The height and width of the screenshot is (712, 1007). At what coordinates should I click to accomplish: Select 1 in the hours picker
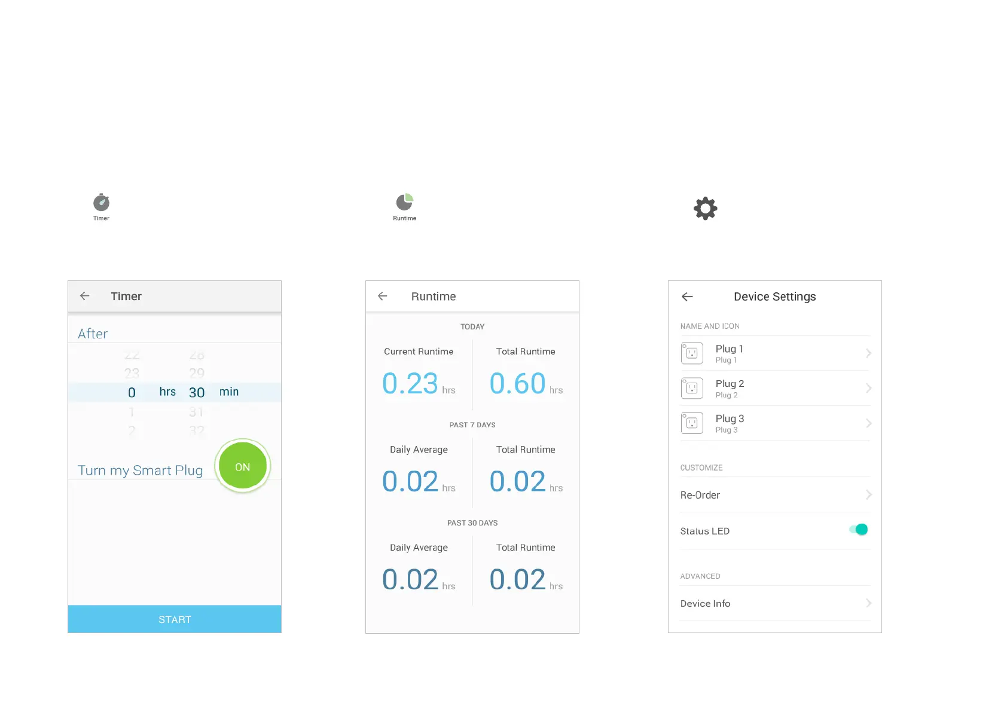point(132,412)
